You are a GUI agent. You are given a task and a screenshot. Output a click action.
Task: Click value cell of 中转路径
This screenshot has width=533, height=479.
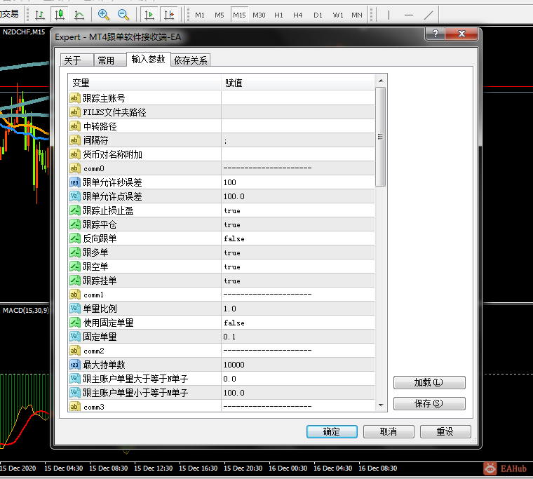pos(298,126)
